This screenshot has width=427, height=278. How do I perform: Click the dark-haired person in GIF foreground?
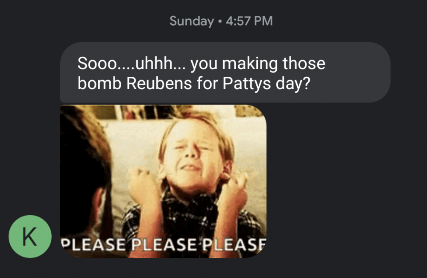pyautogui.click(x=85, y=174)
